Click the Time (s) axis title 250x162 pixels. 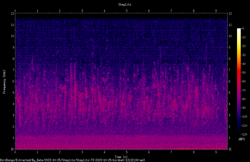(x=121, y=157)
